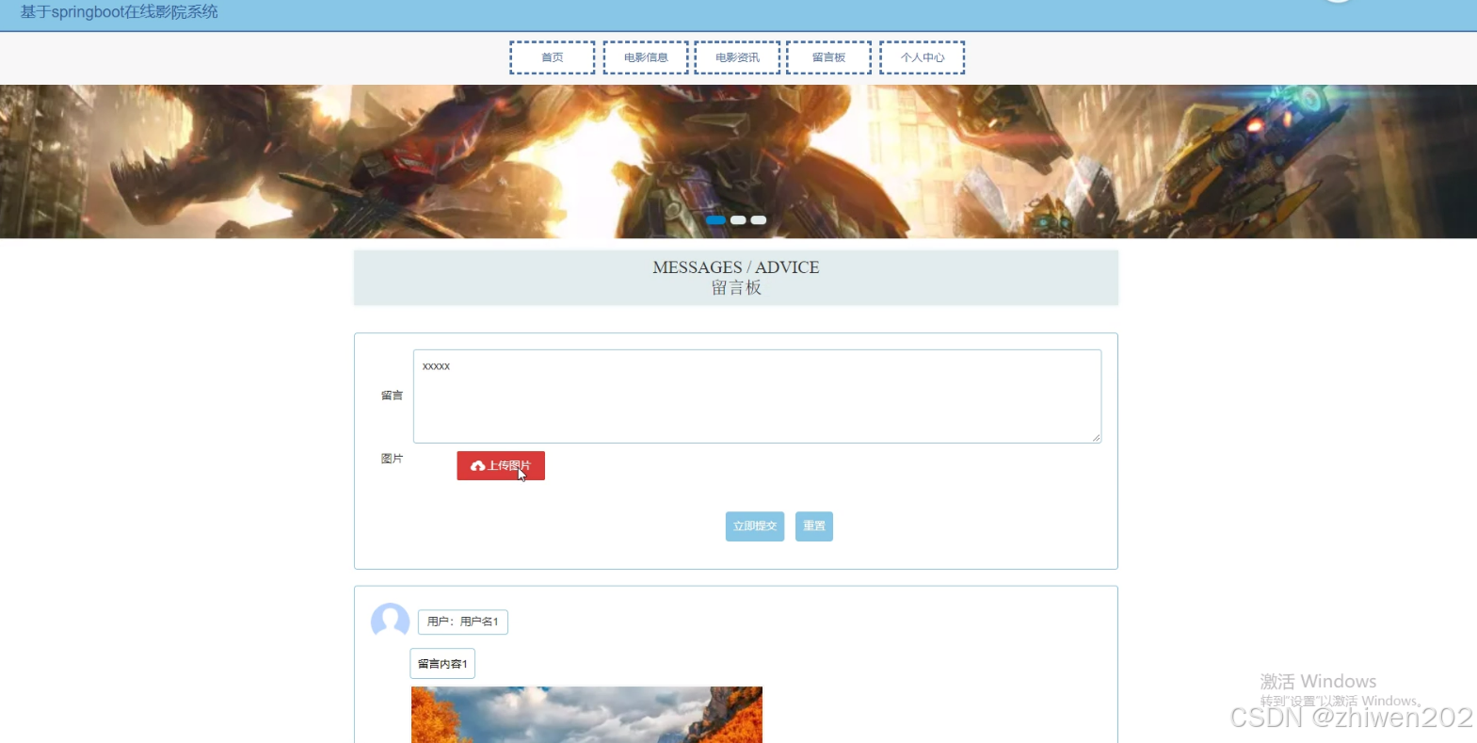
Task: Reset the form with 重置
Action: pos(814,526)
